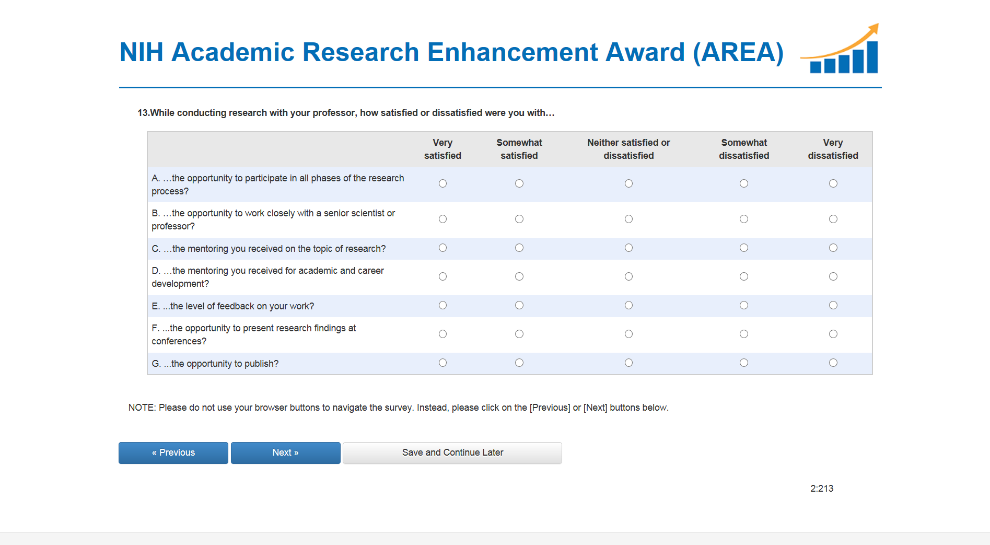Go back with the Previous button
990x545 pixels.
coord(173,453)
